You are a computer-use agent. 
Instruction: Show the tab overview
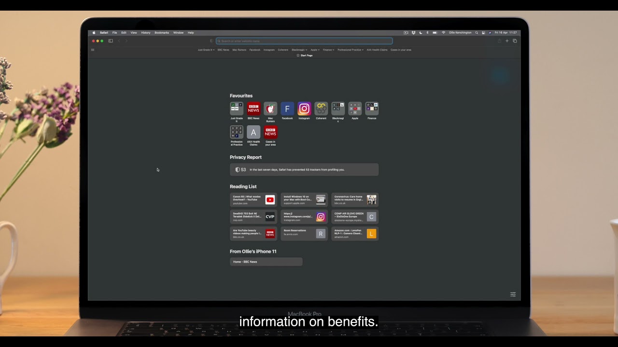coord(515,41)
